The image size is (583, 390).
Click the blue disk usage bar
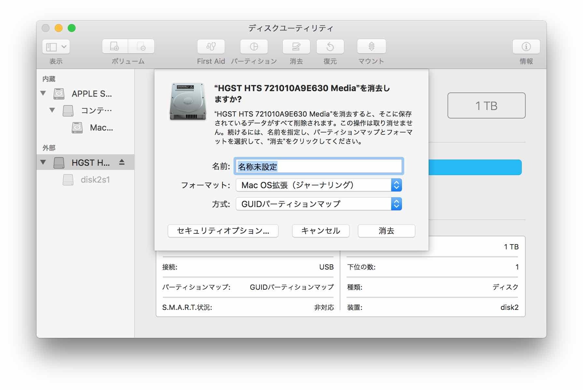point(475,167)
